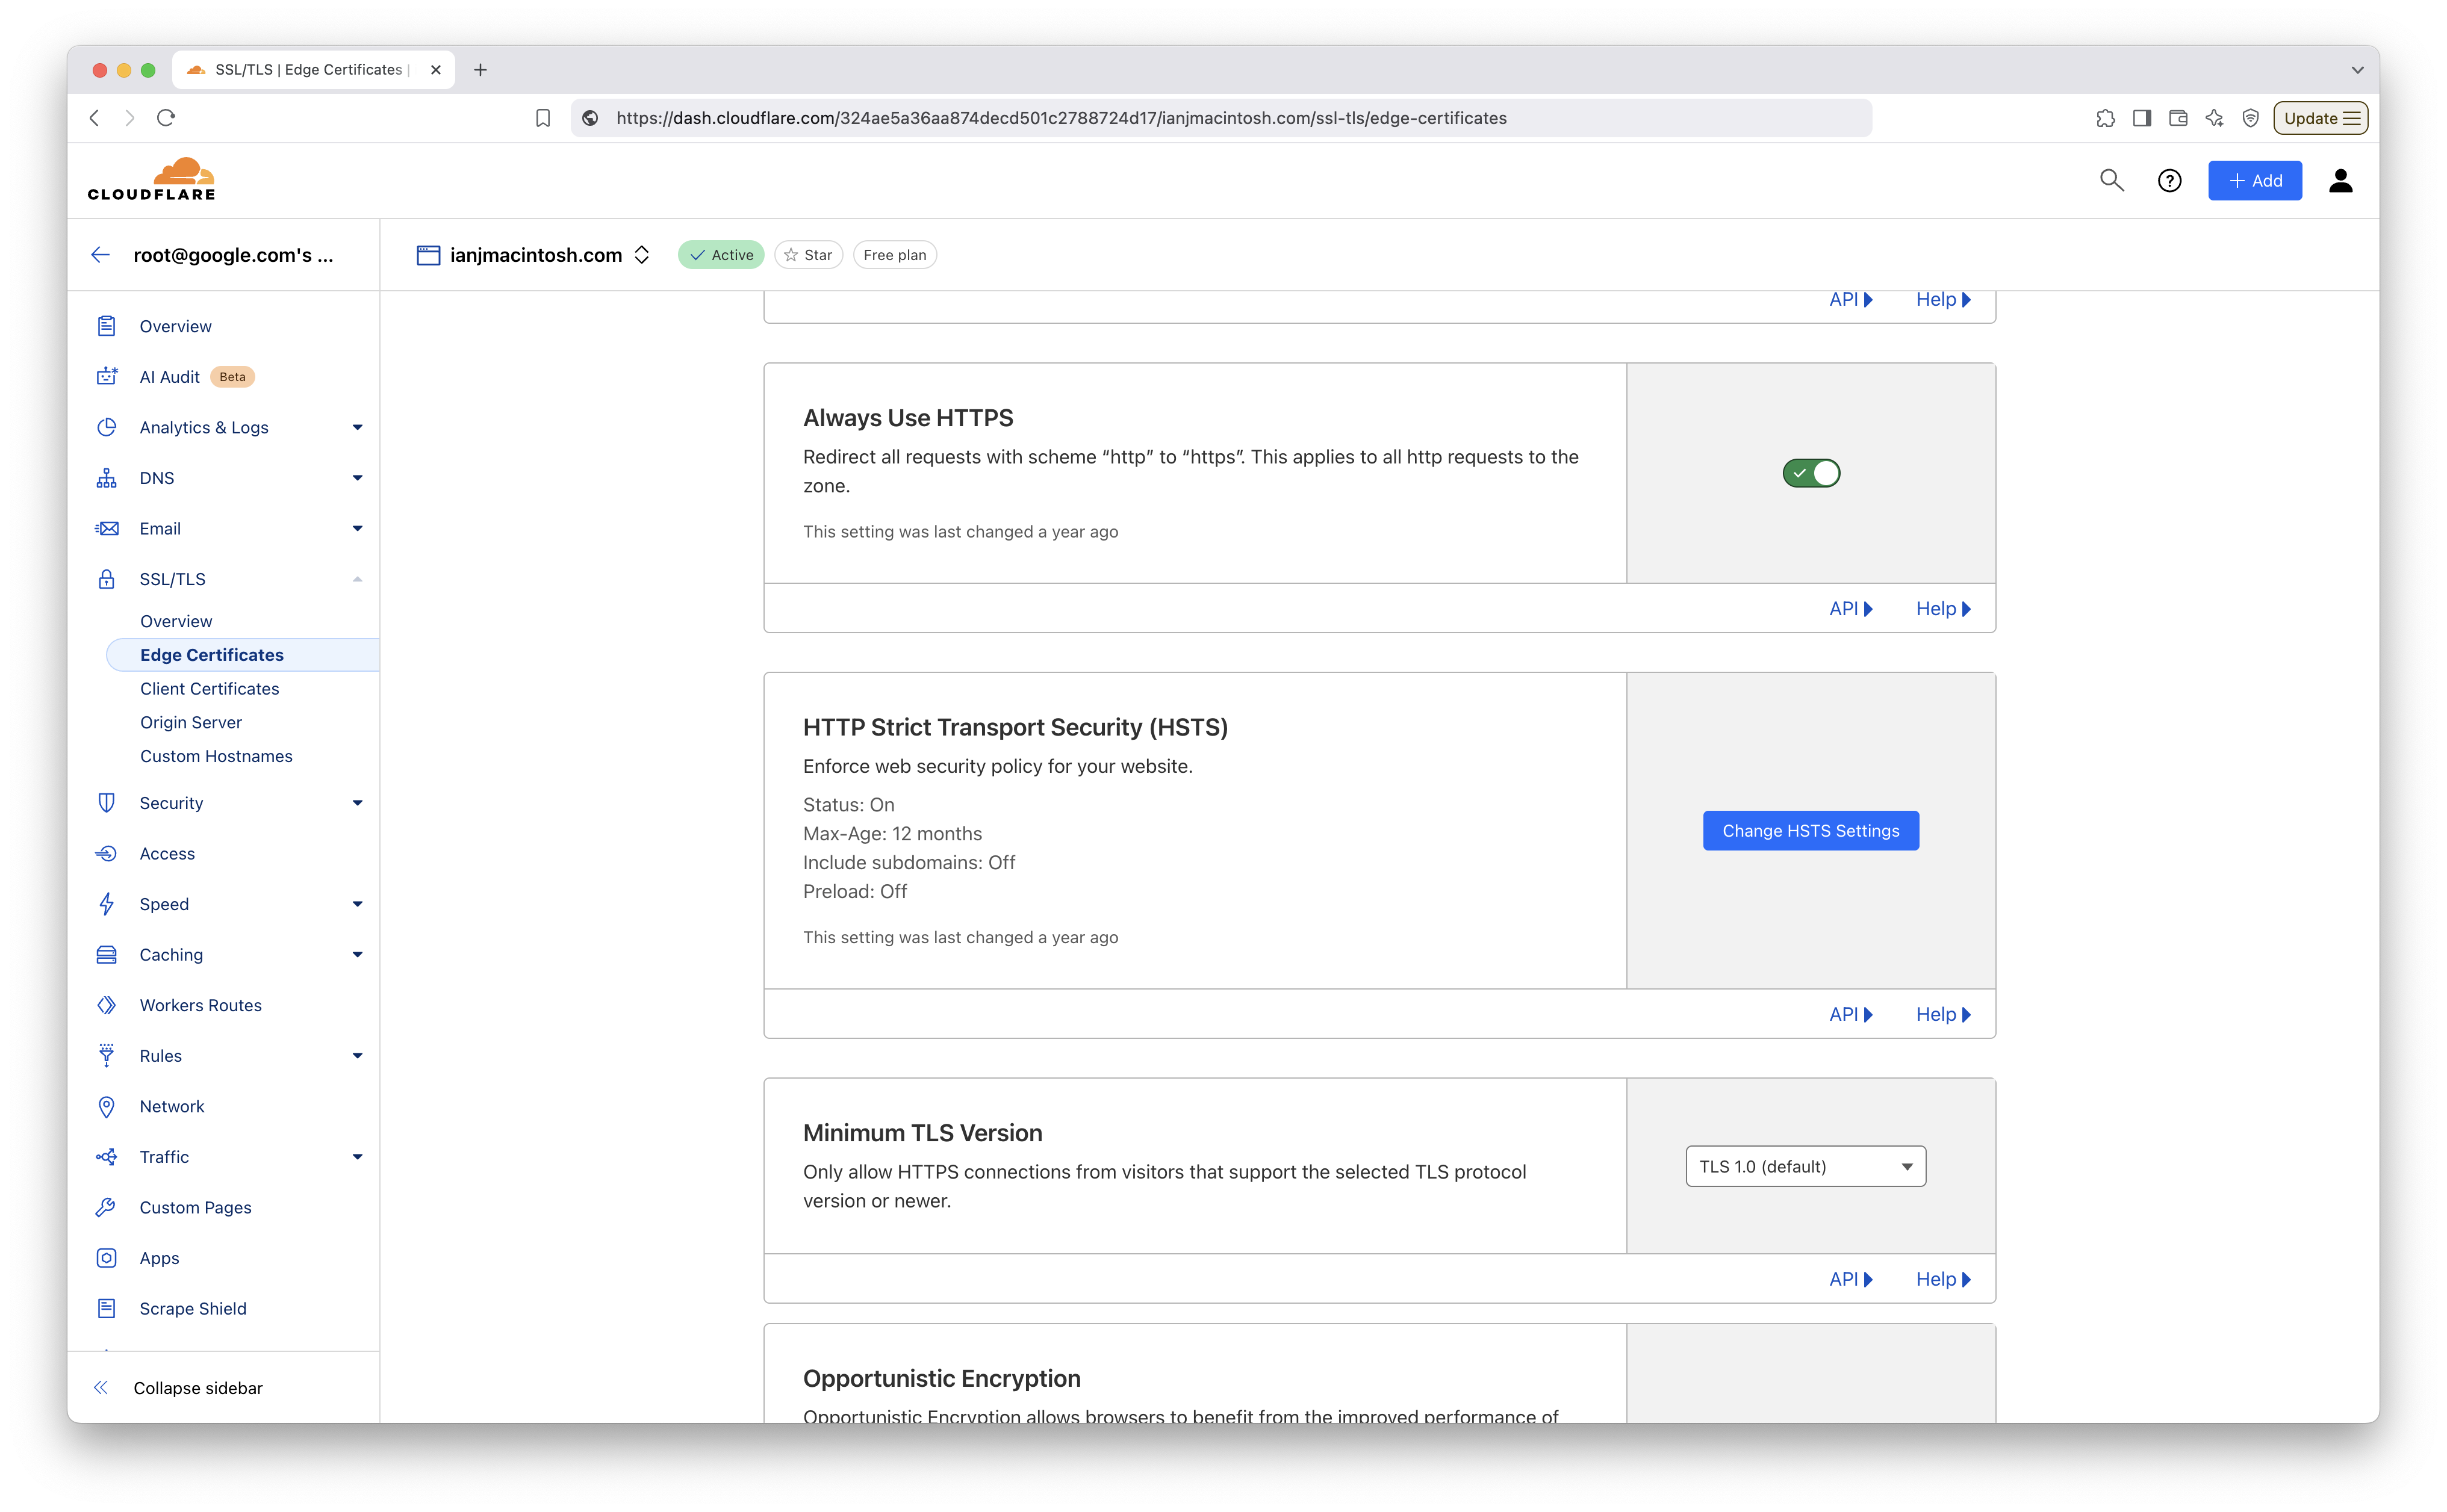Click the Workers Routes sidebar icon

[106, 1005]
